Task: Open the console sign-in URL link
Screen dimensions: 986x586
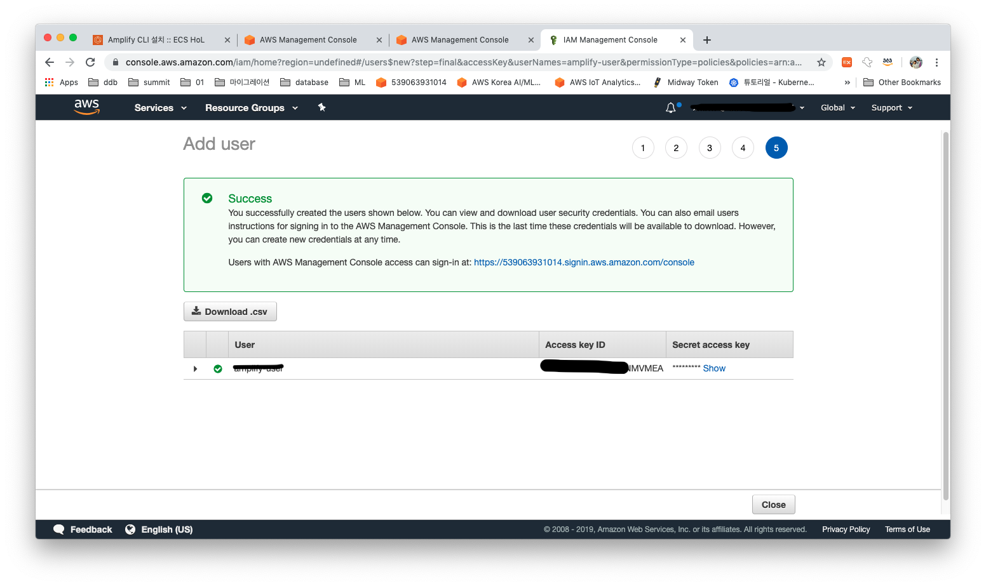Action: 584,262
